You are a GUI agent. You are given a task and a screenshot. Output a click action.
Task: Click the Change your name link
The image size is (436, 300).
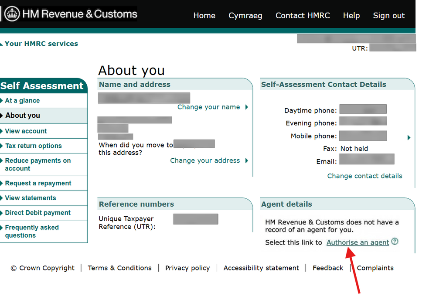[x=208, y=107]
